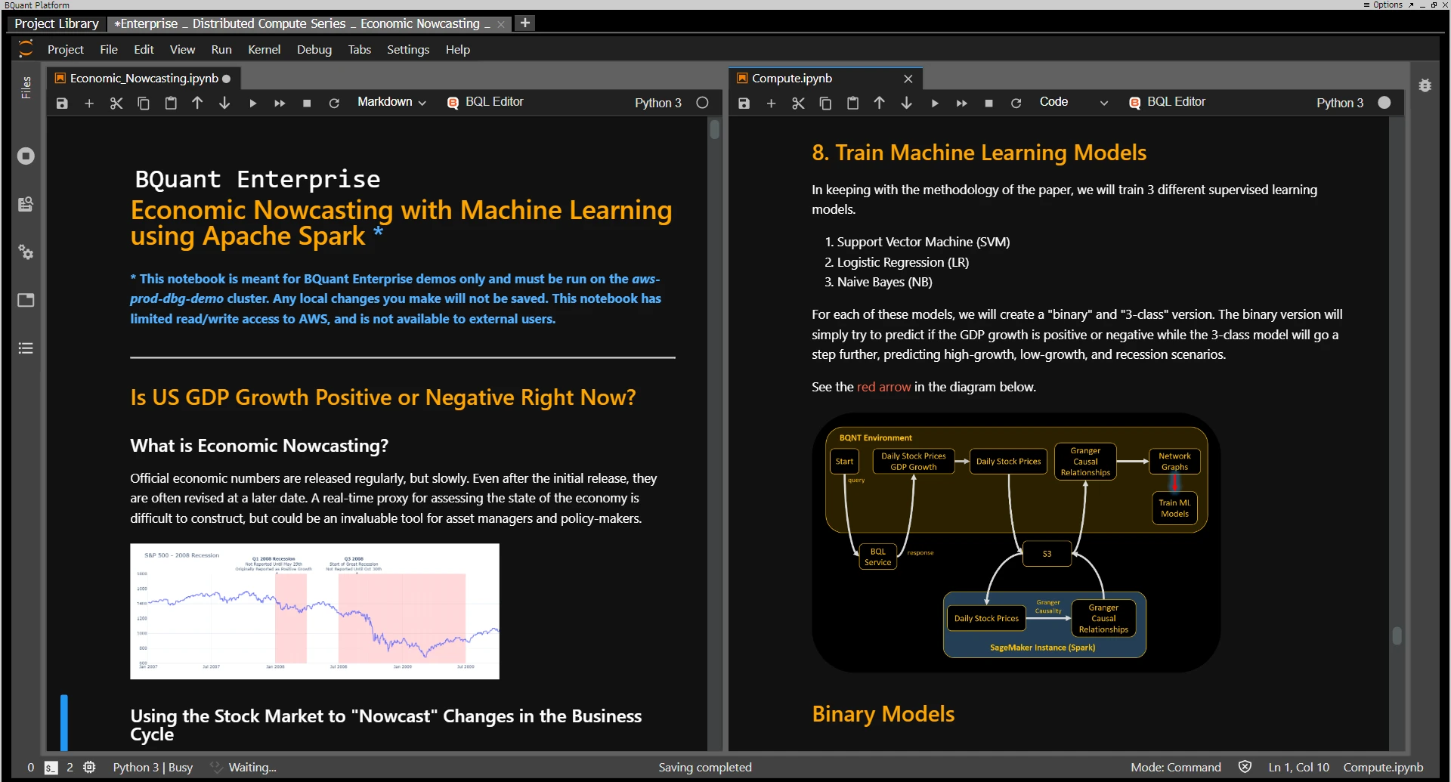Viewport: 1451px width, 782px height.
Task: Switch to the Compute.ipynb tab
Action: coord(791,78)
